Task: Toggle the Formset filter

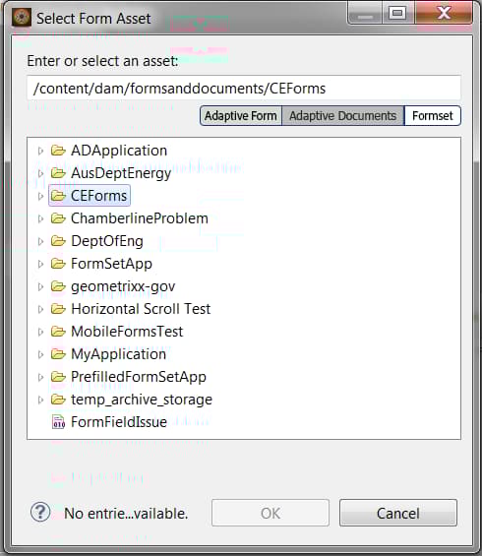Action: pos(433,116)
